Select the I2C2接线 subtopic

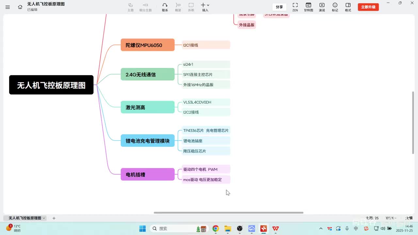click(x=206, y=112)
